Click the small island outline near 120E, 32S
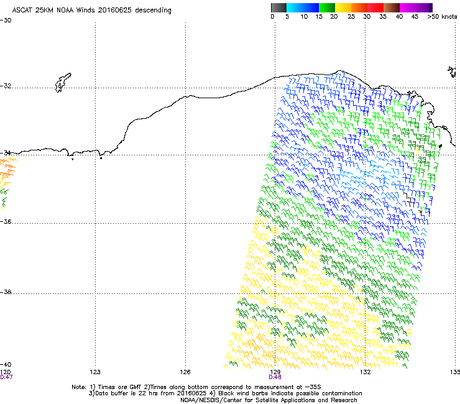This screenshot has height=404, width=460. point(63,83)
